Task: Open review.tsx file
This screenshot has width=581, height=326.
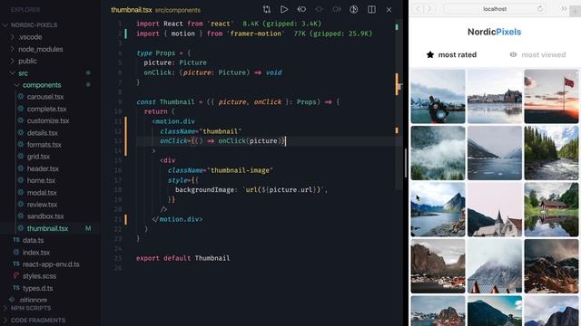Action: (x=42, y=205)
